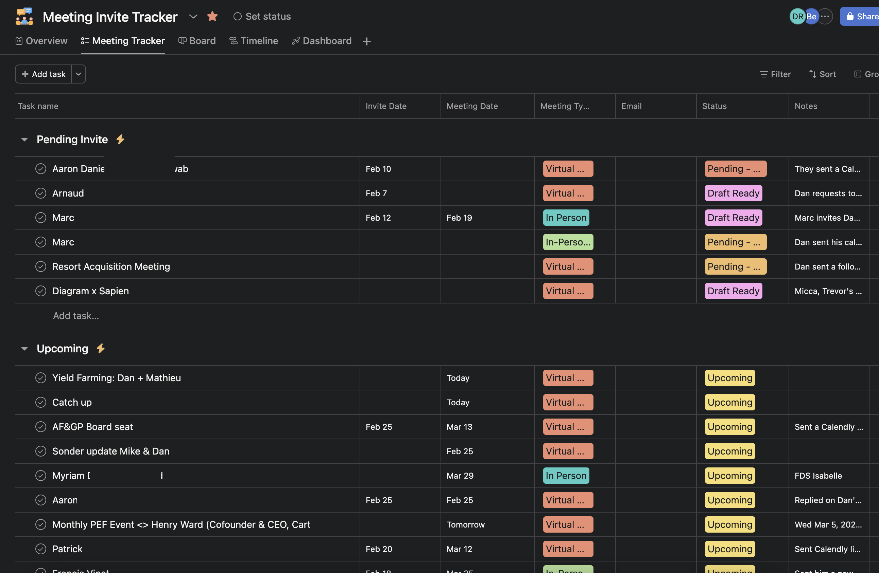Mark Sonder update Mike & Dan complete

click(41, 451)
